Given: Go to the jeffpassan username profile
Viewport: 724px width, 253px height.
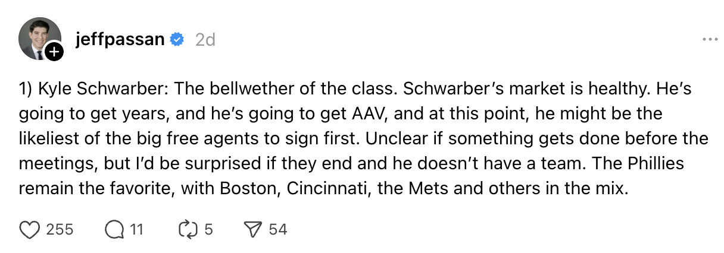Looking at the screenshot, I should click(x=120, y=40).
